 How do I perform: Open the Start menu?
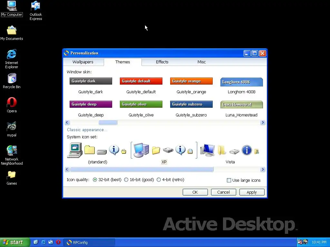pyautogui.click(x=15, y=242)
